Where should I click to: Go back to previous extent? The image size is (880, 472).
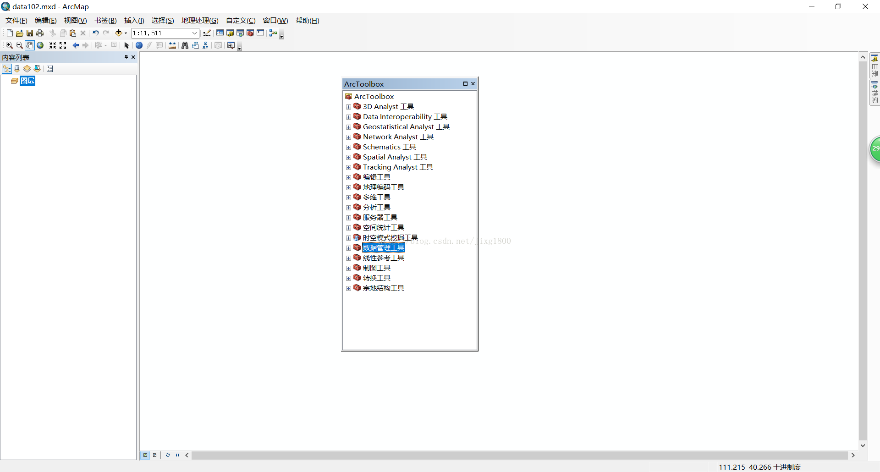coord(76,45)
